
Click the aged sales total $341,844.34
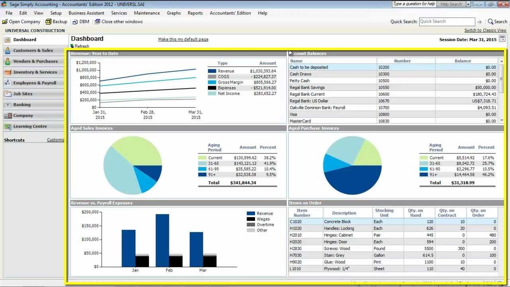tap(243, 183)
